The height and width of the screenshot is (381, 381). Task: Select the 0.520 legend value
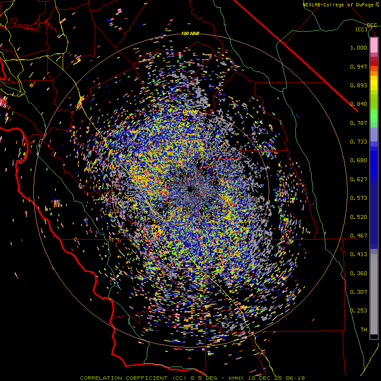[359, 217]
